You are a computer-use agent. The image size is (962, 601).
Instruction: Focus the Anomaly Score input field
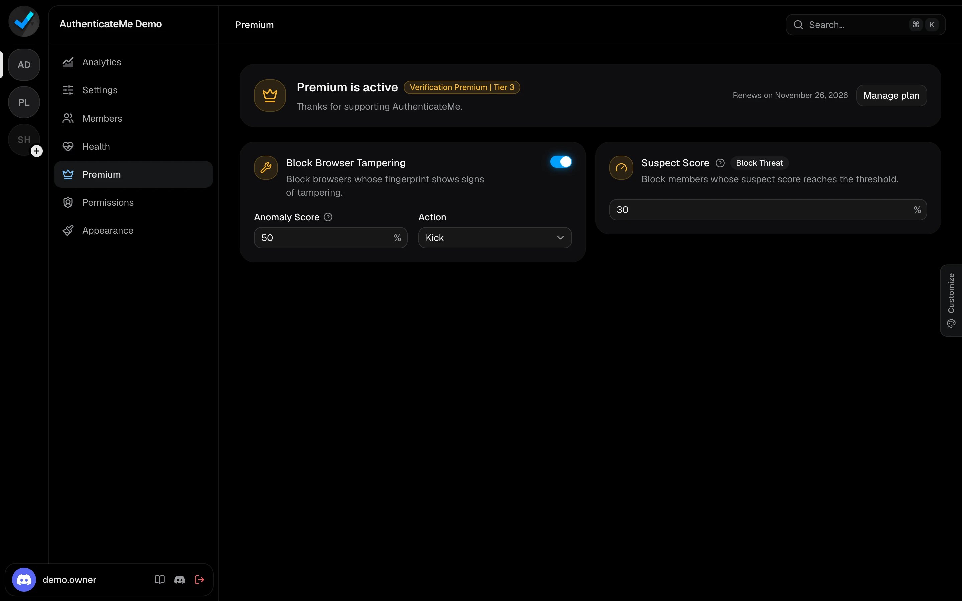330,238
